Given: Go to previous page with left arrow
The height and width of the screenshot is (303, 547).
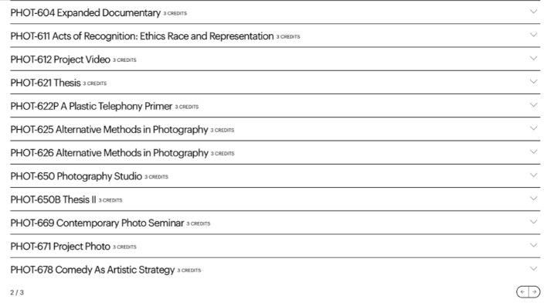Looking at the screenshot, I should (x=522, y=292).
